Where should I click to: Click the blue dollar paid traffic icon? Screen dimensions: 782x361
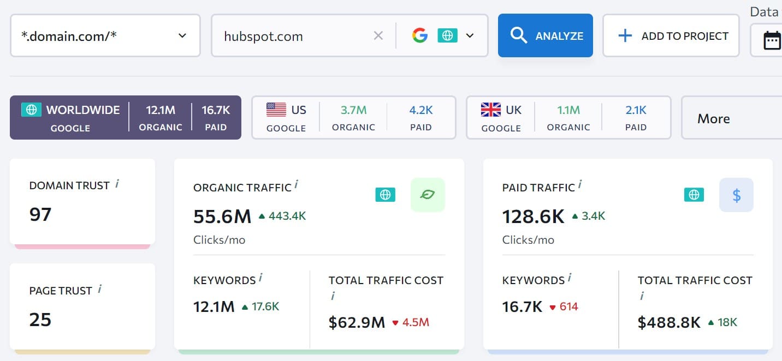click(736, 195)
